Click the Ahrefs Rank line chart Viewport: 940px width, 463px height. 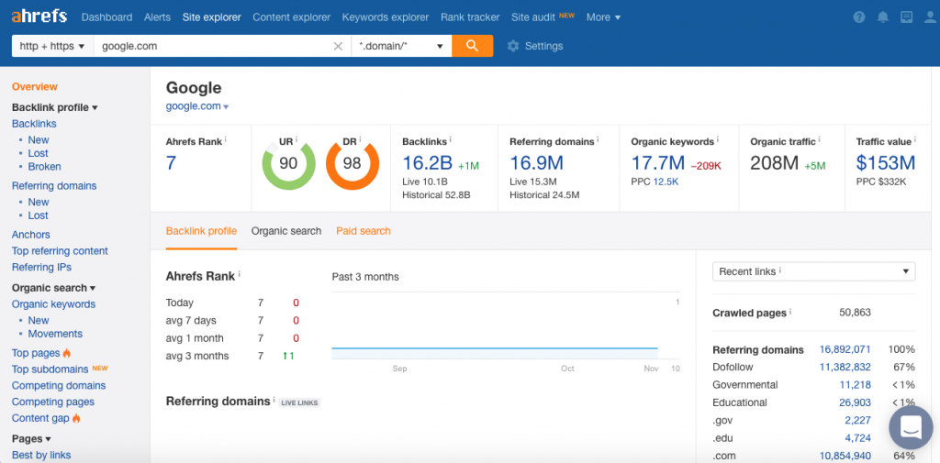click(x=506, y=326)
